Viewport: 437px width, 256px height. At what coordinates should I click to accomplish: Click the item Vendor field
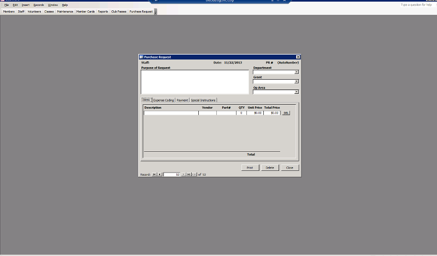(x=208, y=113)
